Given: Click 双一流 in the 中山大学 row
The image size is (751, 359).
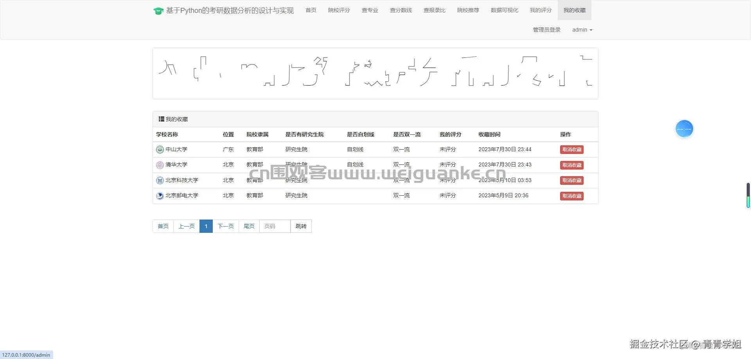Looking at the screenshot, I should click(401, 149).
